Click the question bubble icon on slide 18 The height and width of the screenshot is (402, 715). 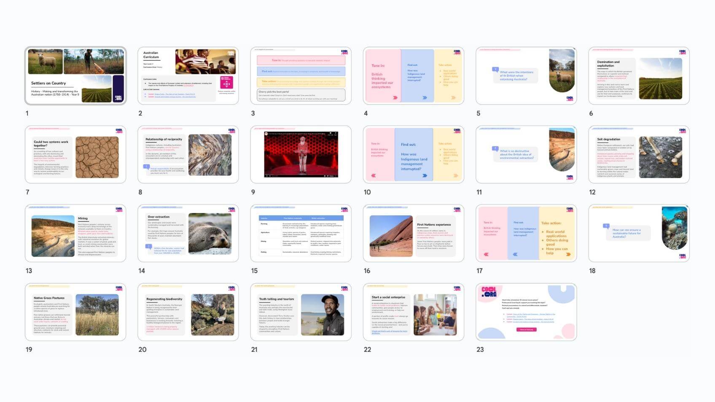(606, 226)
